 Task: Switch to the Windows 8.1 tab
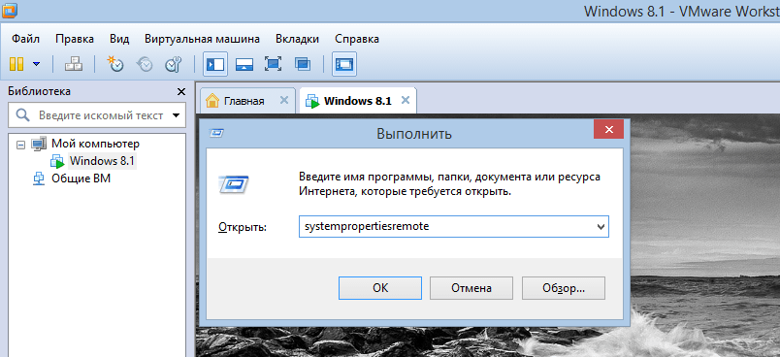pyautogui.click(x=358, y=101)
